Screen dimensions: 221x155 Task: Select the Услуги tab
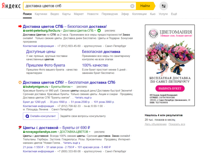pyautogui.click(x=163, y=14)
